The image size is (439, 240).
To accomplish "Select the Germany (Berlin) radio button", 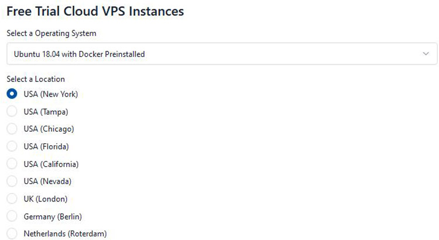I will click(x=12, y=217).
